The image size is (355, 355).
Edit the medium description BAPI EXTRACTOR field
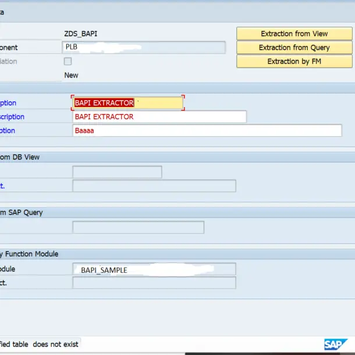(159, 116)
